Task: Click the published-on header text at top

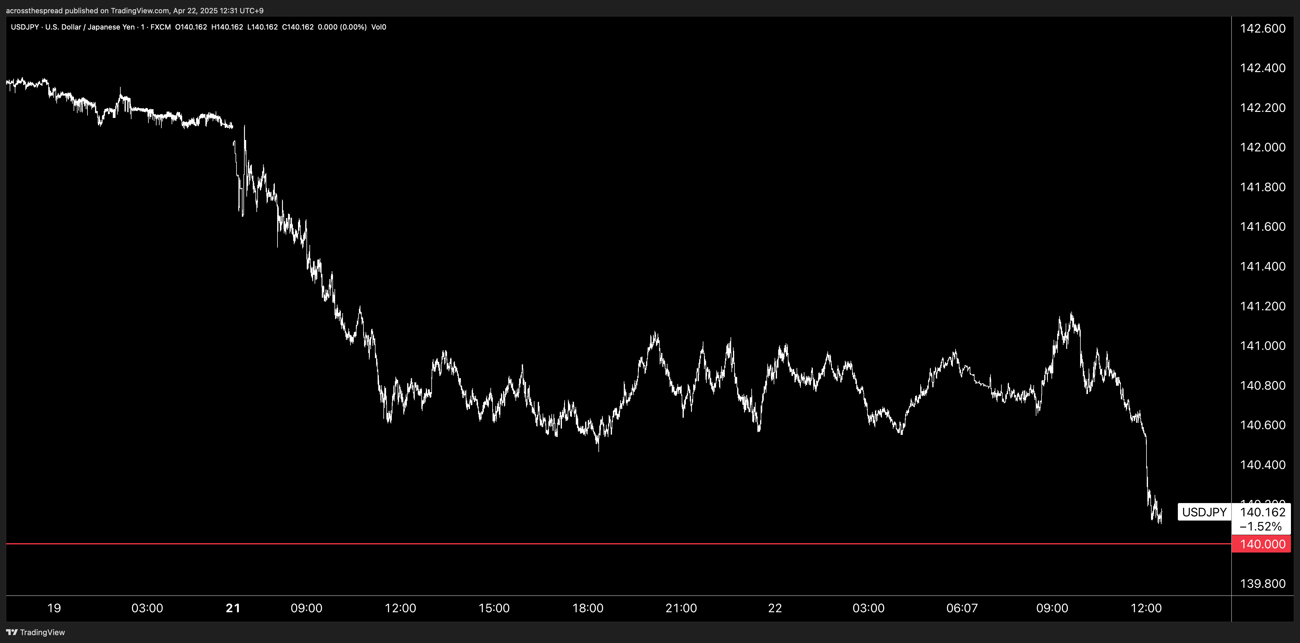Action: click(135, 10)
